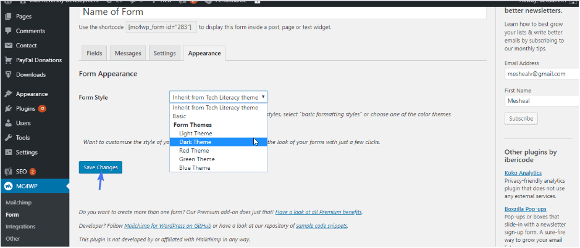Click the Plugins plug icon
Image resolution: width=580 pixels, height=248 pixels.
(9, 109)
